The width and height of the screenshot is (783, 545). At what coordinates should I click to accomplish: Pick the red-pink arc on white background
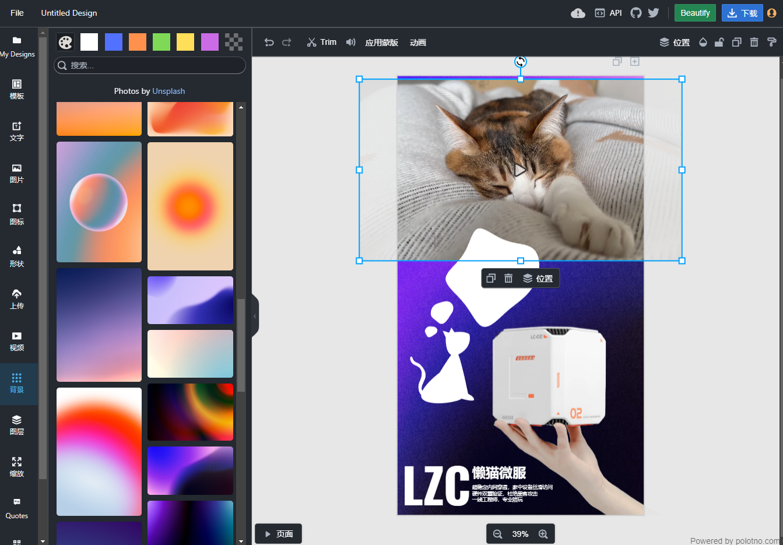99,452
